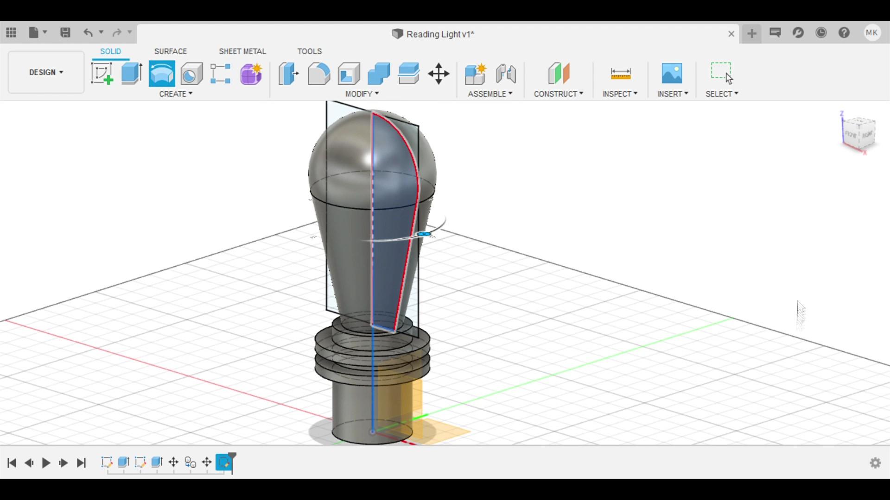Open the Hole tool

click(x=191, y=73)
